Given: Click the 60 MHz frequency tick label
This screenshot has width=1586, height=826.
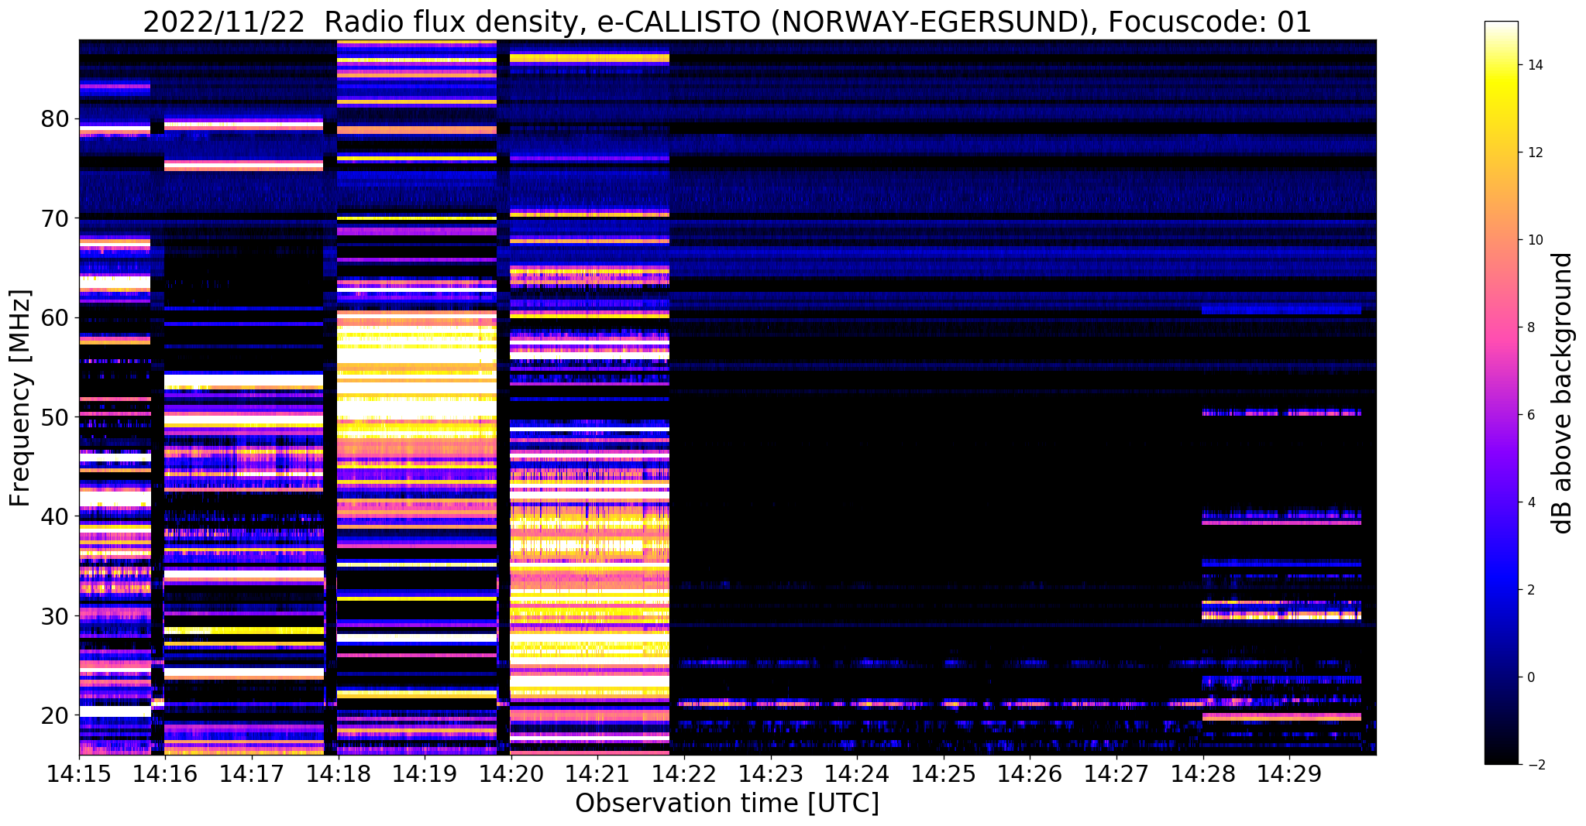Looking at the screenshot, I should coord(55,317).
